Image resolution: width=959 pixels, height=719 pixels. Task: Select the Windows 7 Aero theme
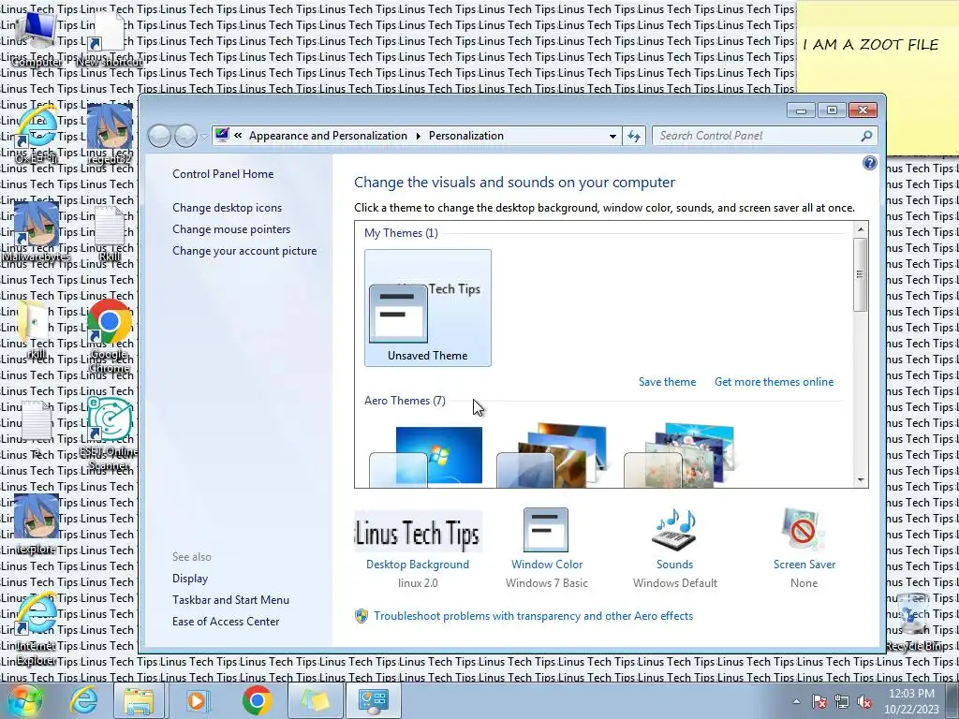[426, 456]
